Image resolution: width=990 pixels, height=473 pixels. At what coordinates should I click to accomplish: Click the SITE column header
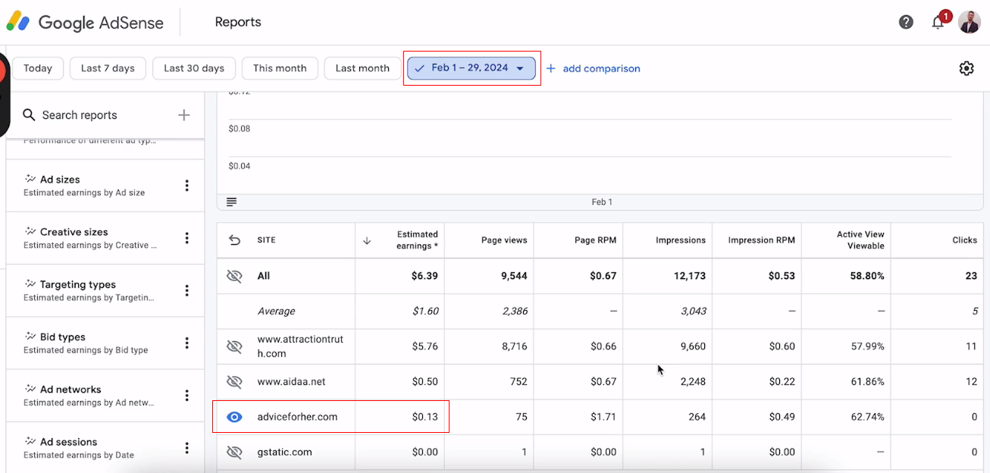(x=266, y=240)
